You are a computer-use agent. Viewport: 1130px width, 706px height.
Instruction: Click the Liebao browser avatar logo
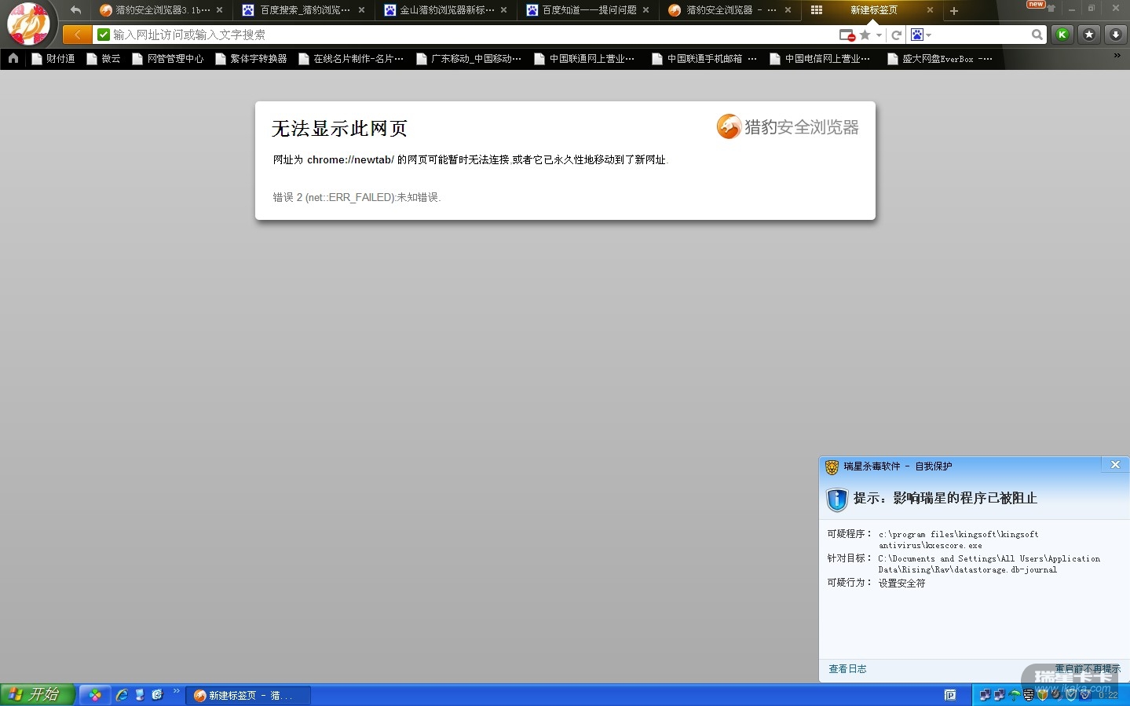coord(28,24)
